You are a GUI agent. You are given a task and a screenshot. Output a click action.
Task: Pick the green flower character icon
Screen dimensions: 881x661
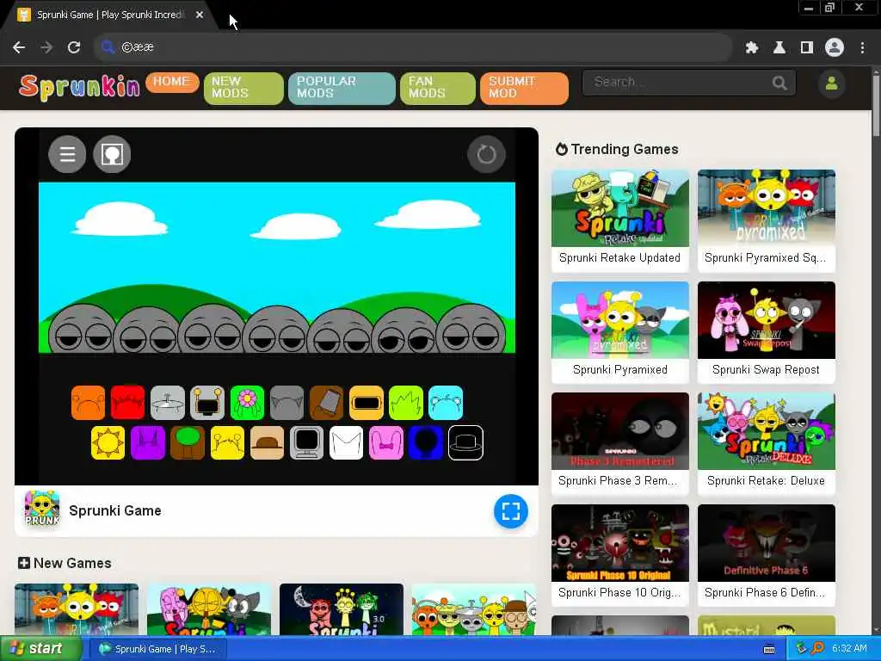pyautogui.click(x=247, y=403)
